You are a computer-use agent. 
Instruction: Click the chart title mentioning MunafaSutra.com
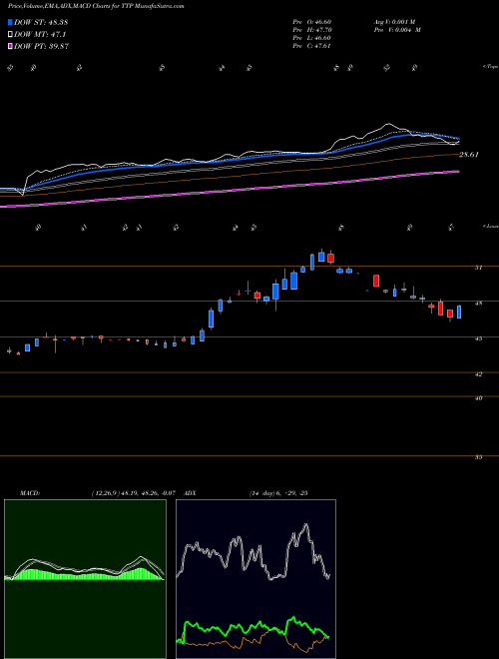(x=96, y=6)
